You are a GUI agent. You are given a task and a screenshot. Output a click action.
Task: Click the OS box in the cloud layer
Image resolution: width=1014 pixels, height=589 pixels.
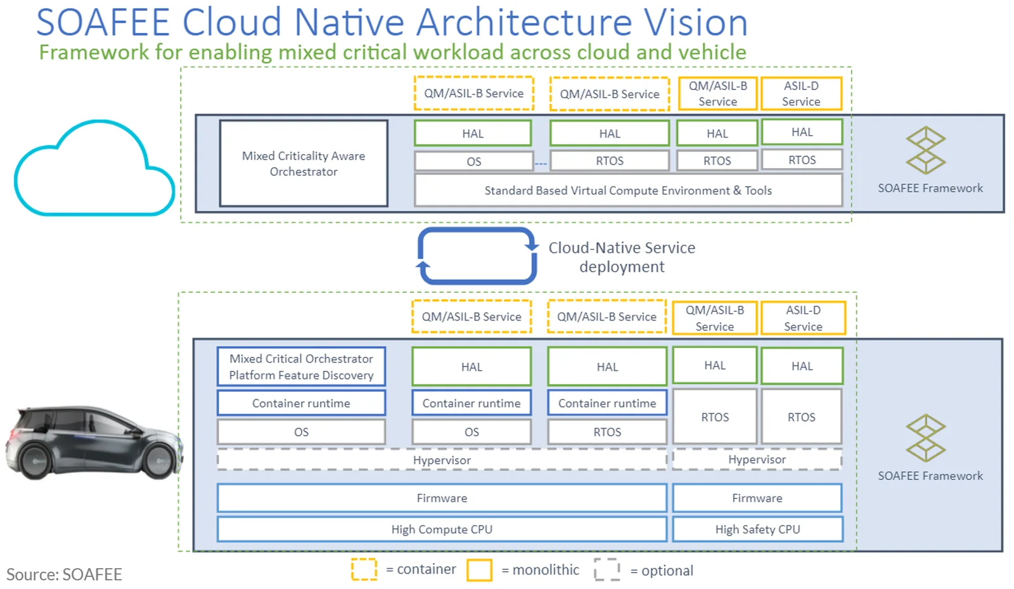(x=474, y=161)
